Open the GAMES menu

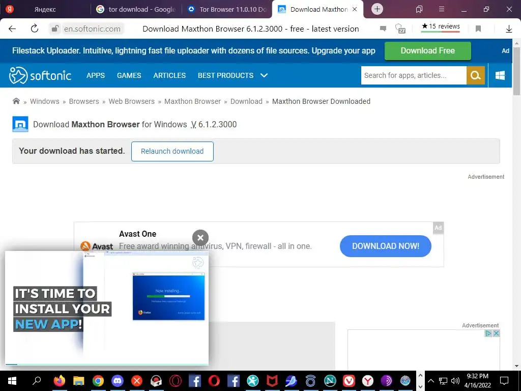(129, 75)
